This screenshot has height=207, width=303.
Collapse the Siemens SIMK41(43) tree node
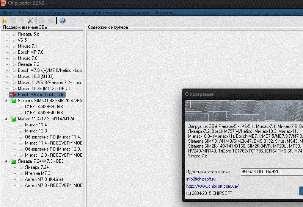pos(6,101)
